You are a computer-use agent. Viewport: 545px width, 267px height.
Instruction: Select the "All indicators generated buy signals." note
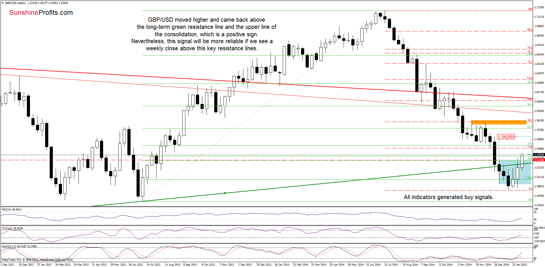448,197
